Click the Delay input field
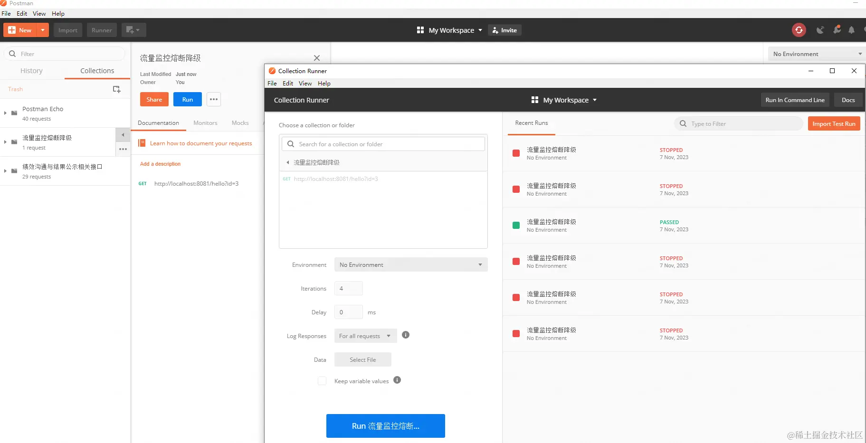Screen dimensions: 866x443 (x=349, y=312)
